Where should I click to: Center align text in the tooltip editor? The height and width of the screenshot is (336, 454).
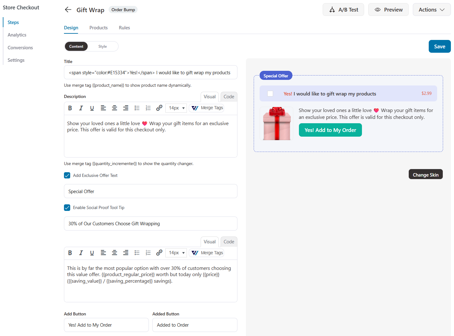tap(115, 253)
